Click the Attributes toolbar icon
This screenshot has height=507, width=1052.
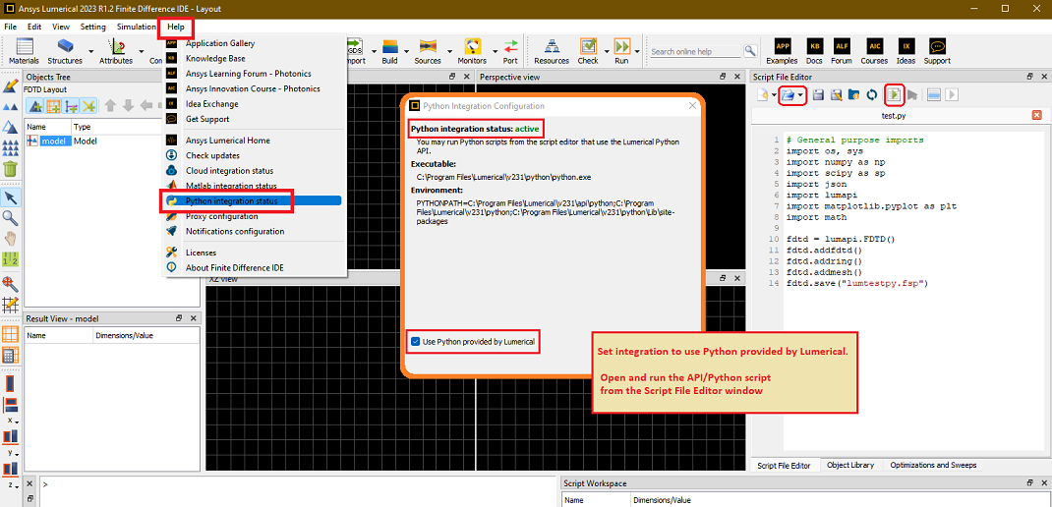(x=116, y=47)
